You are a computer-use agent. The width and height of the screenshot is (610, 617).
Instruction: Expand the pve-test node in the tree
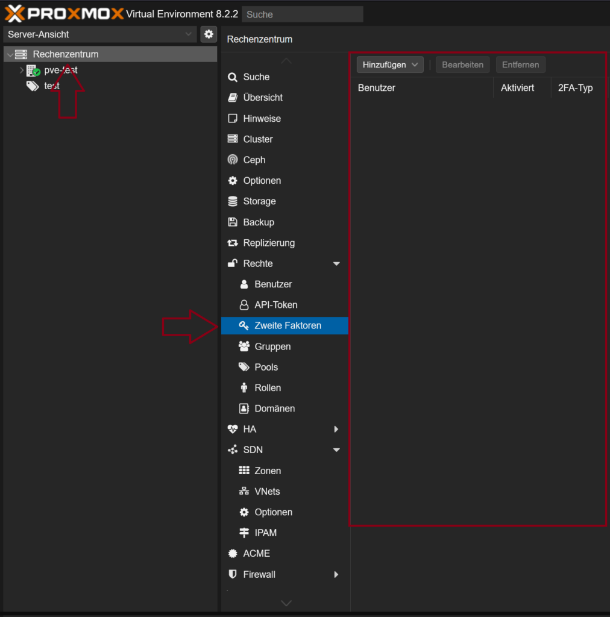tap(22, 70)
